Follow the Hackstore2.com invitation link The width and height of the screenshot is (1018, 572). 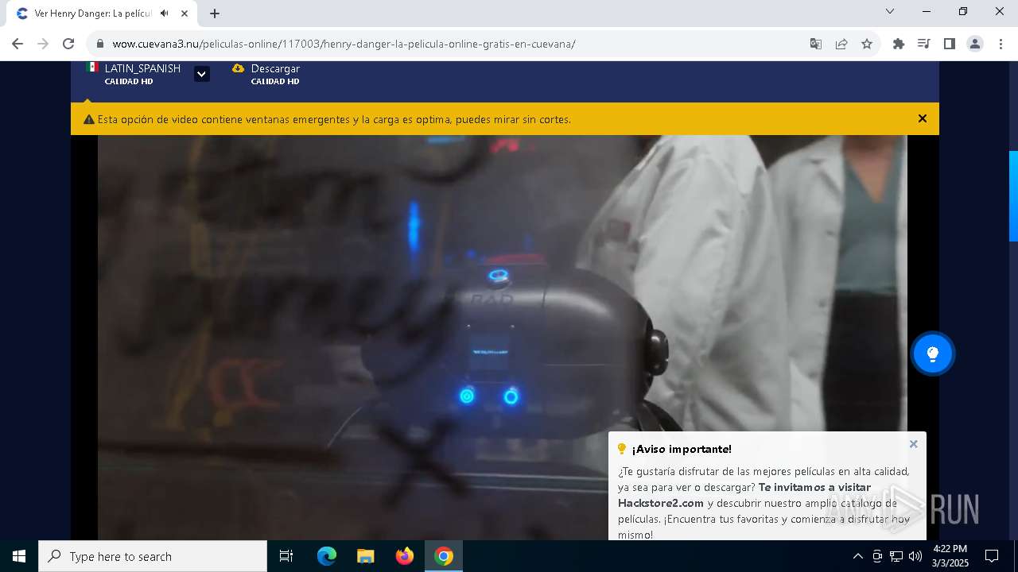[744, 495]
